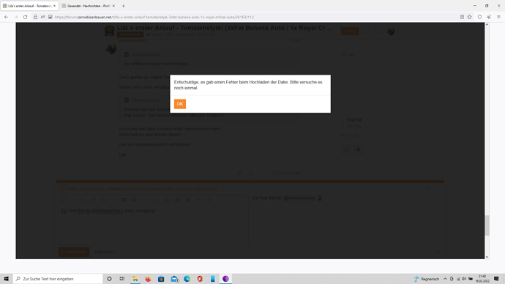
Task: Go back to the previous page
Action: coord(7,17)
